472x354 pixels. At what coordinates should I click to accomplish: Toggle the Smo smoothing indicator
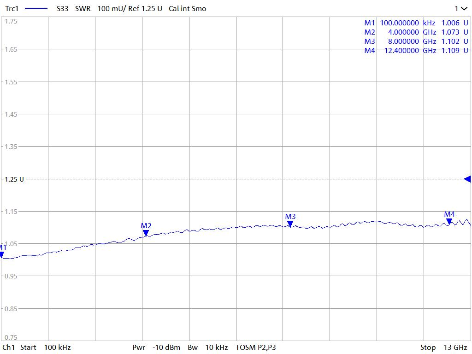pos(199,9)
